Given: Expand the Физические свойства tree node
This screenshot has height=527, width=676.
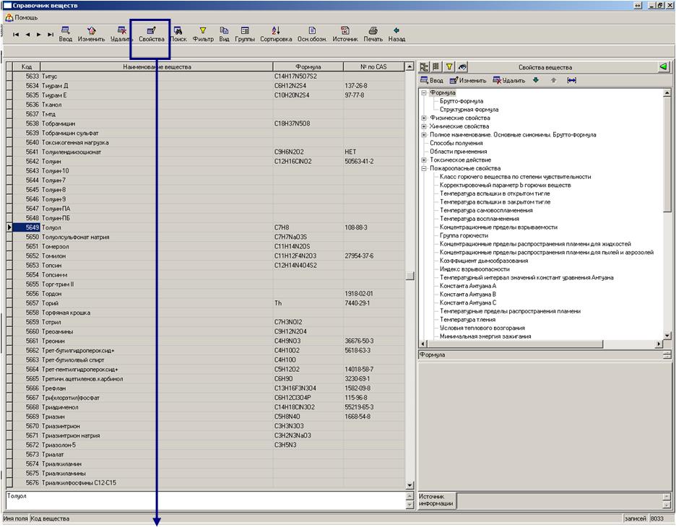Looking at the screenshot, I should pyautogui.click(x=424, y=118).
